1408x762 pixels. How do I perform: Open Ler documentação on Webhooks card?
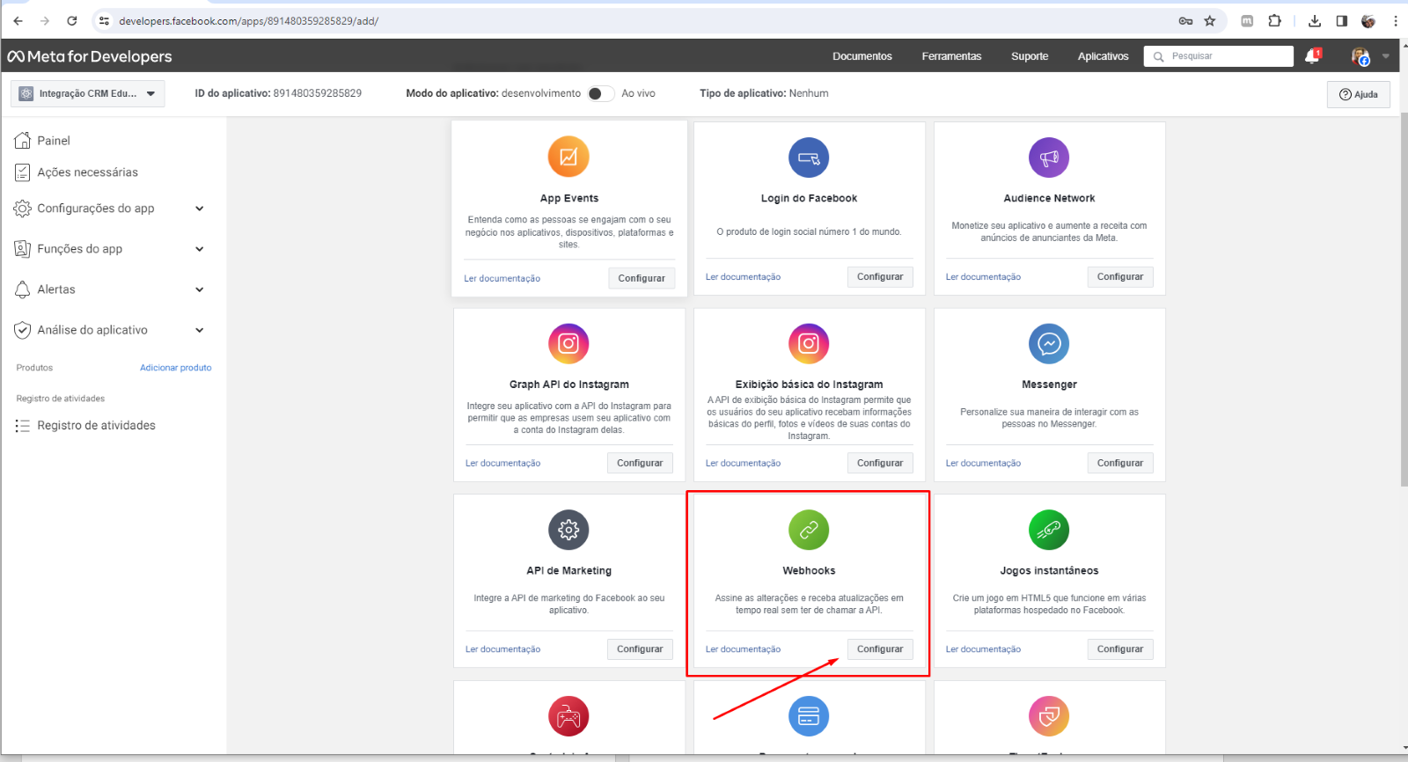click(743, 649)
